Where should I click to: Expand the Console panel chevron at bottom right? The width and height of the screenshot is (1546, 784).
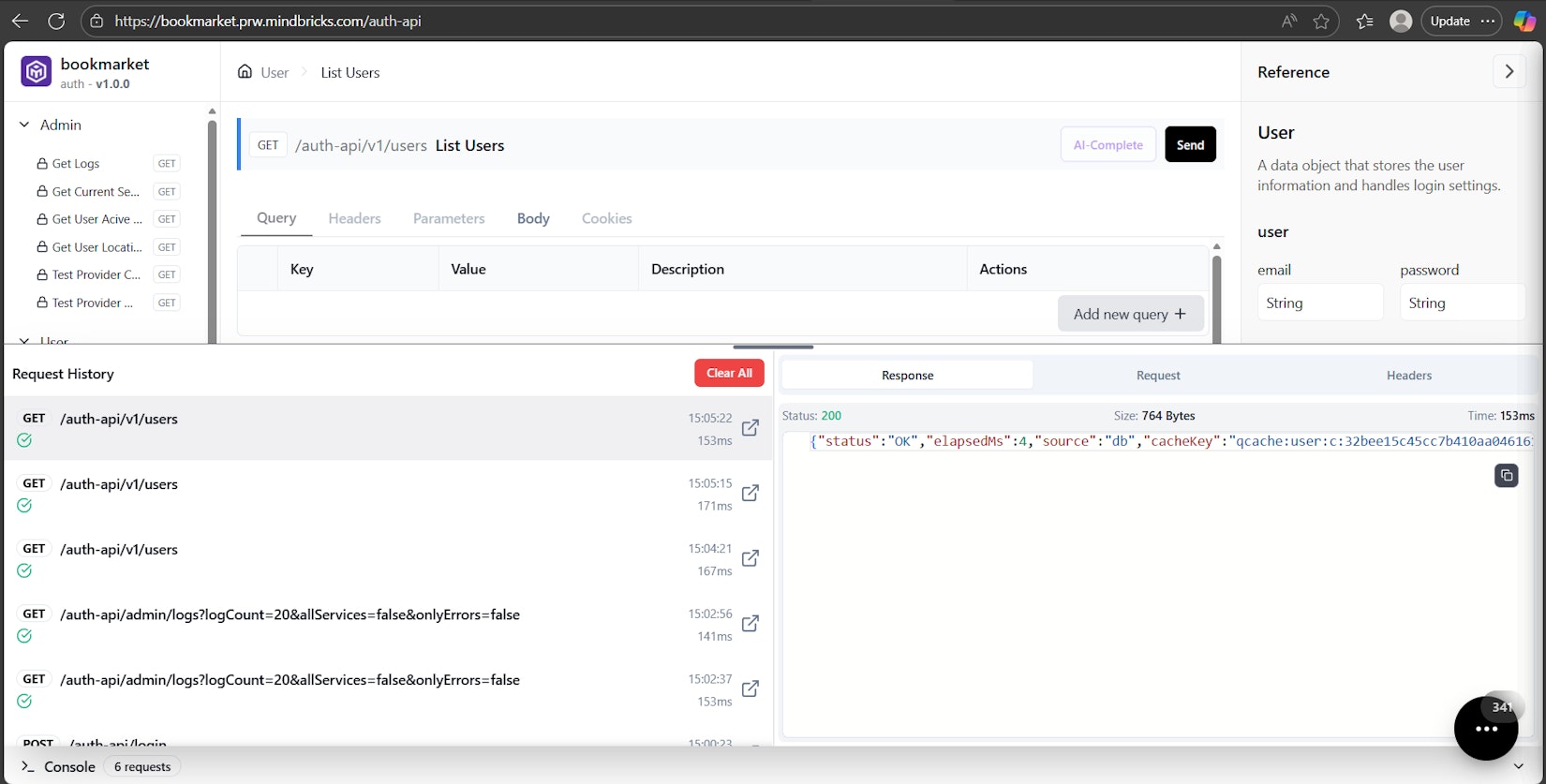click(x=1518, y=766)
